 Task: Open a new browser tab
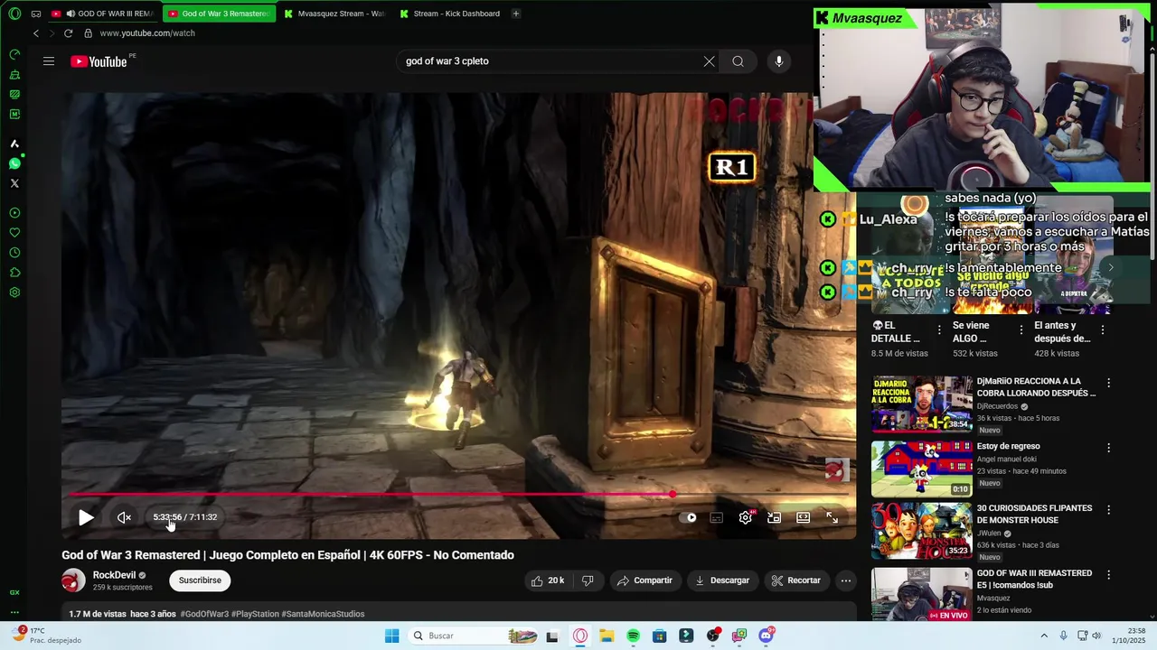pyautogui.click(x=515, y=14)
